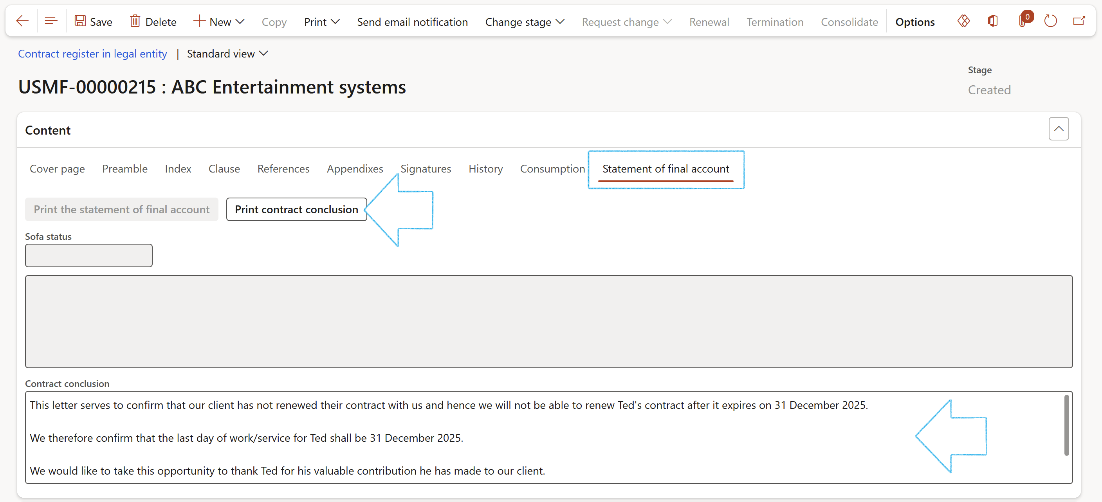Click the Sofa status field
This screenshot has height=502, width=1102.
pyautogui.click(x=88, y=256)
